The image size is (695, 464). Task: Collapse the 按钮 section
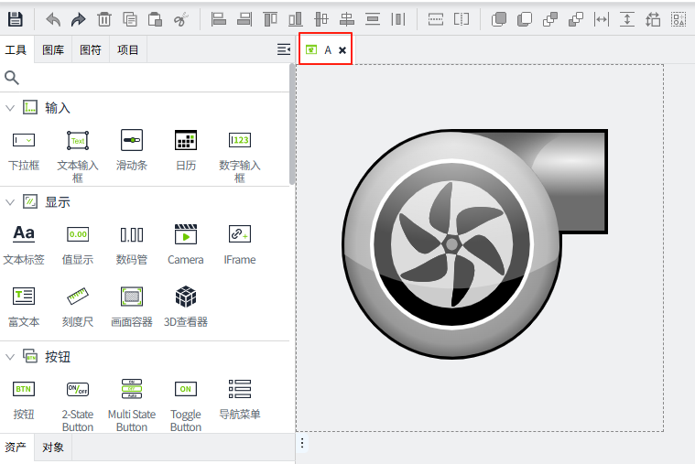coord(10,356)
